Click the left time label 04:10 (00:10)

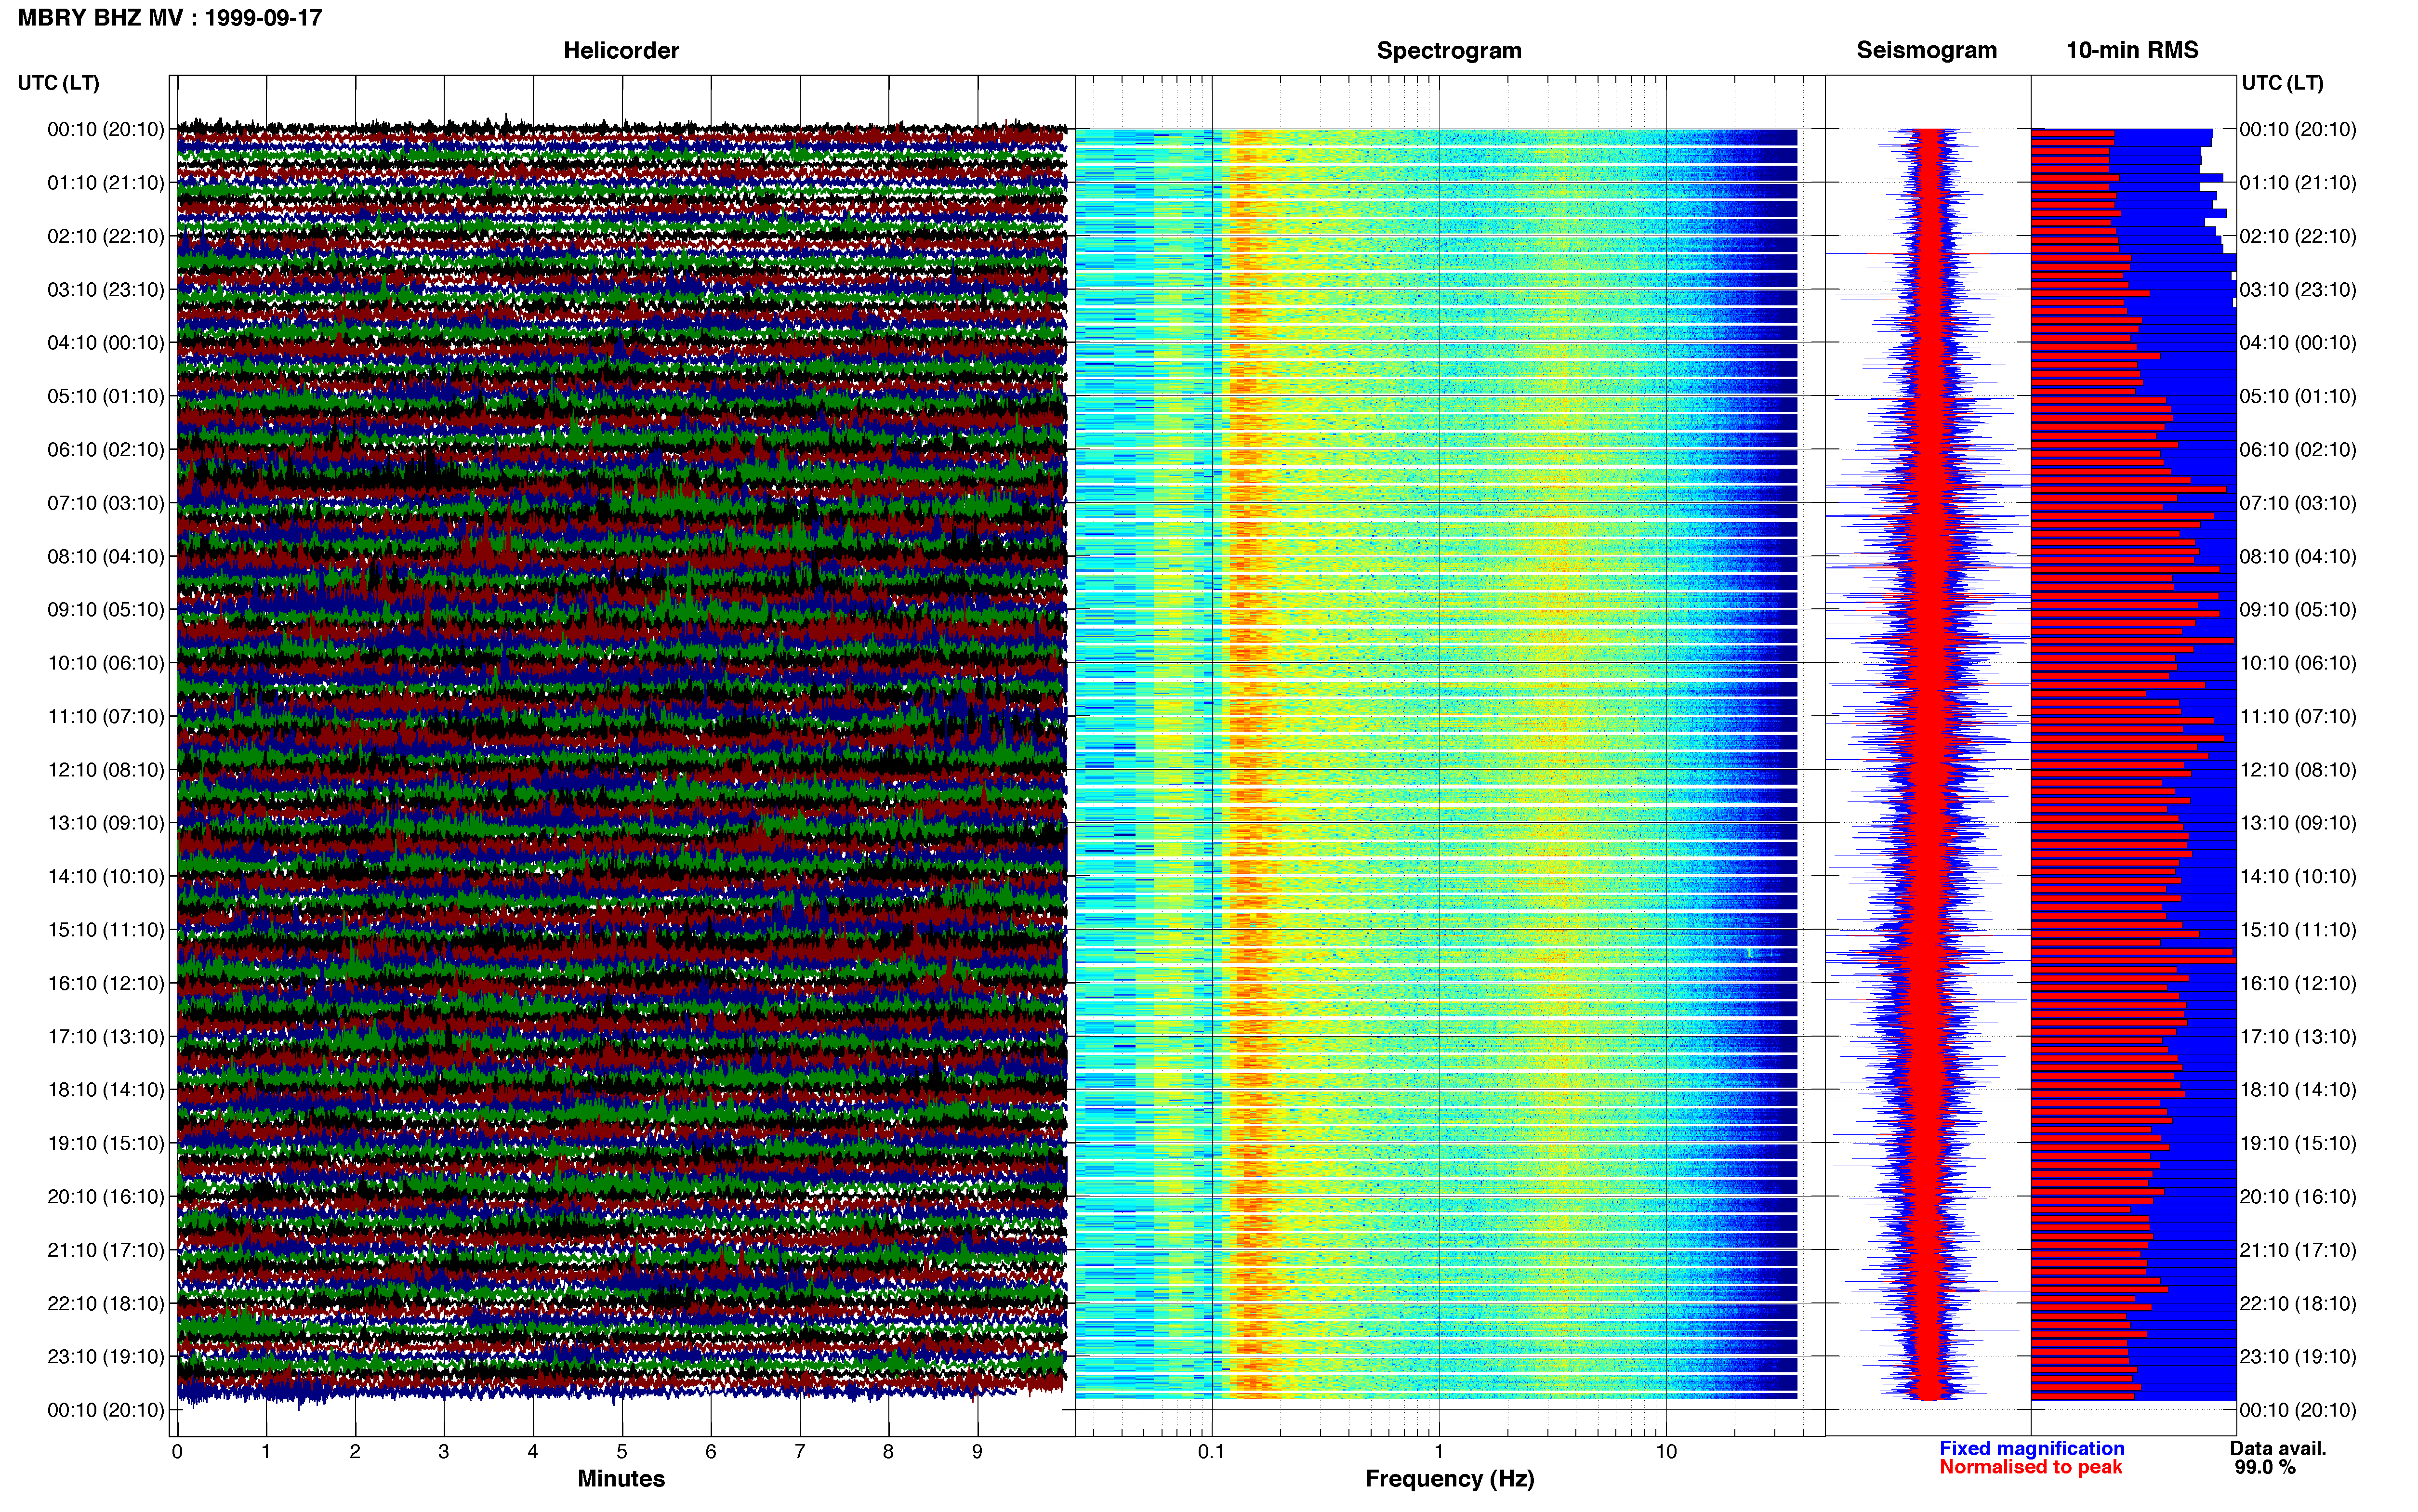[x=106, y=343]
